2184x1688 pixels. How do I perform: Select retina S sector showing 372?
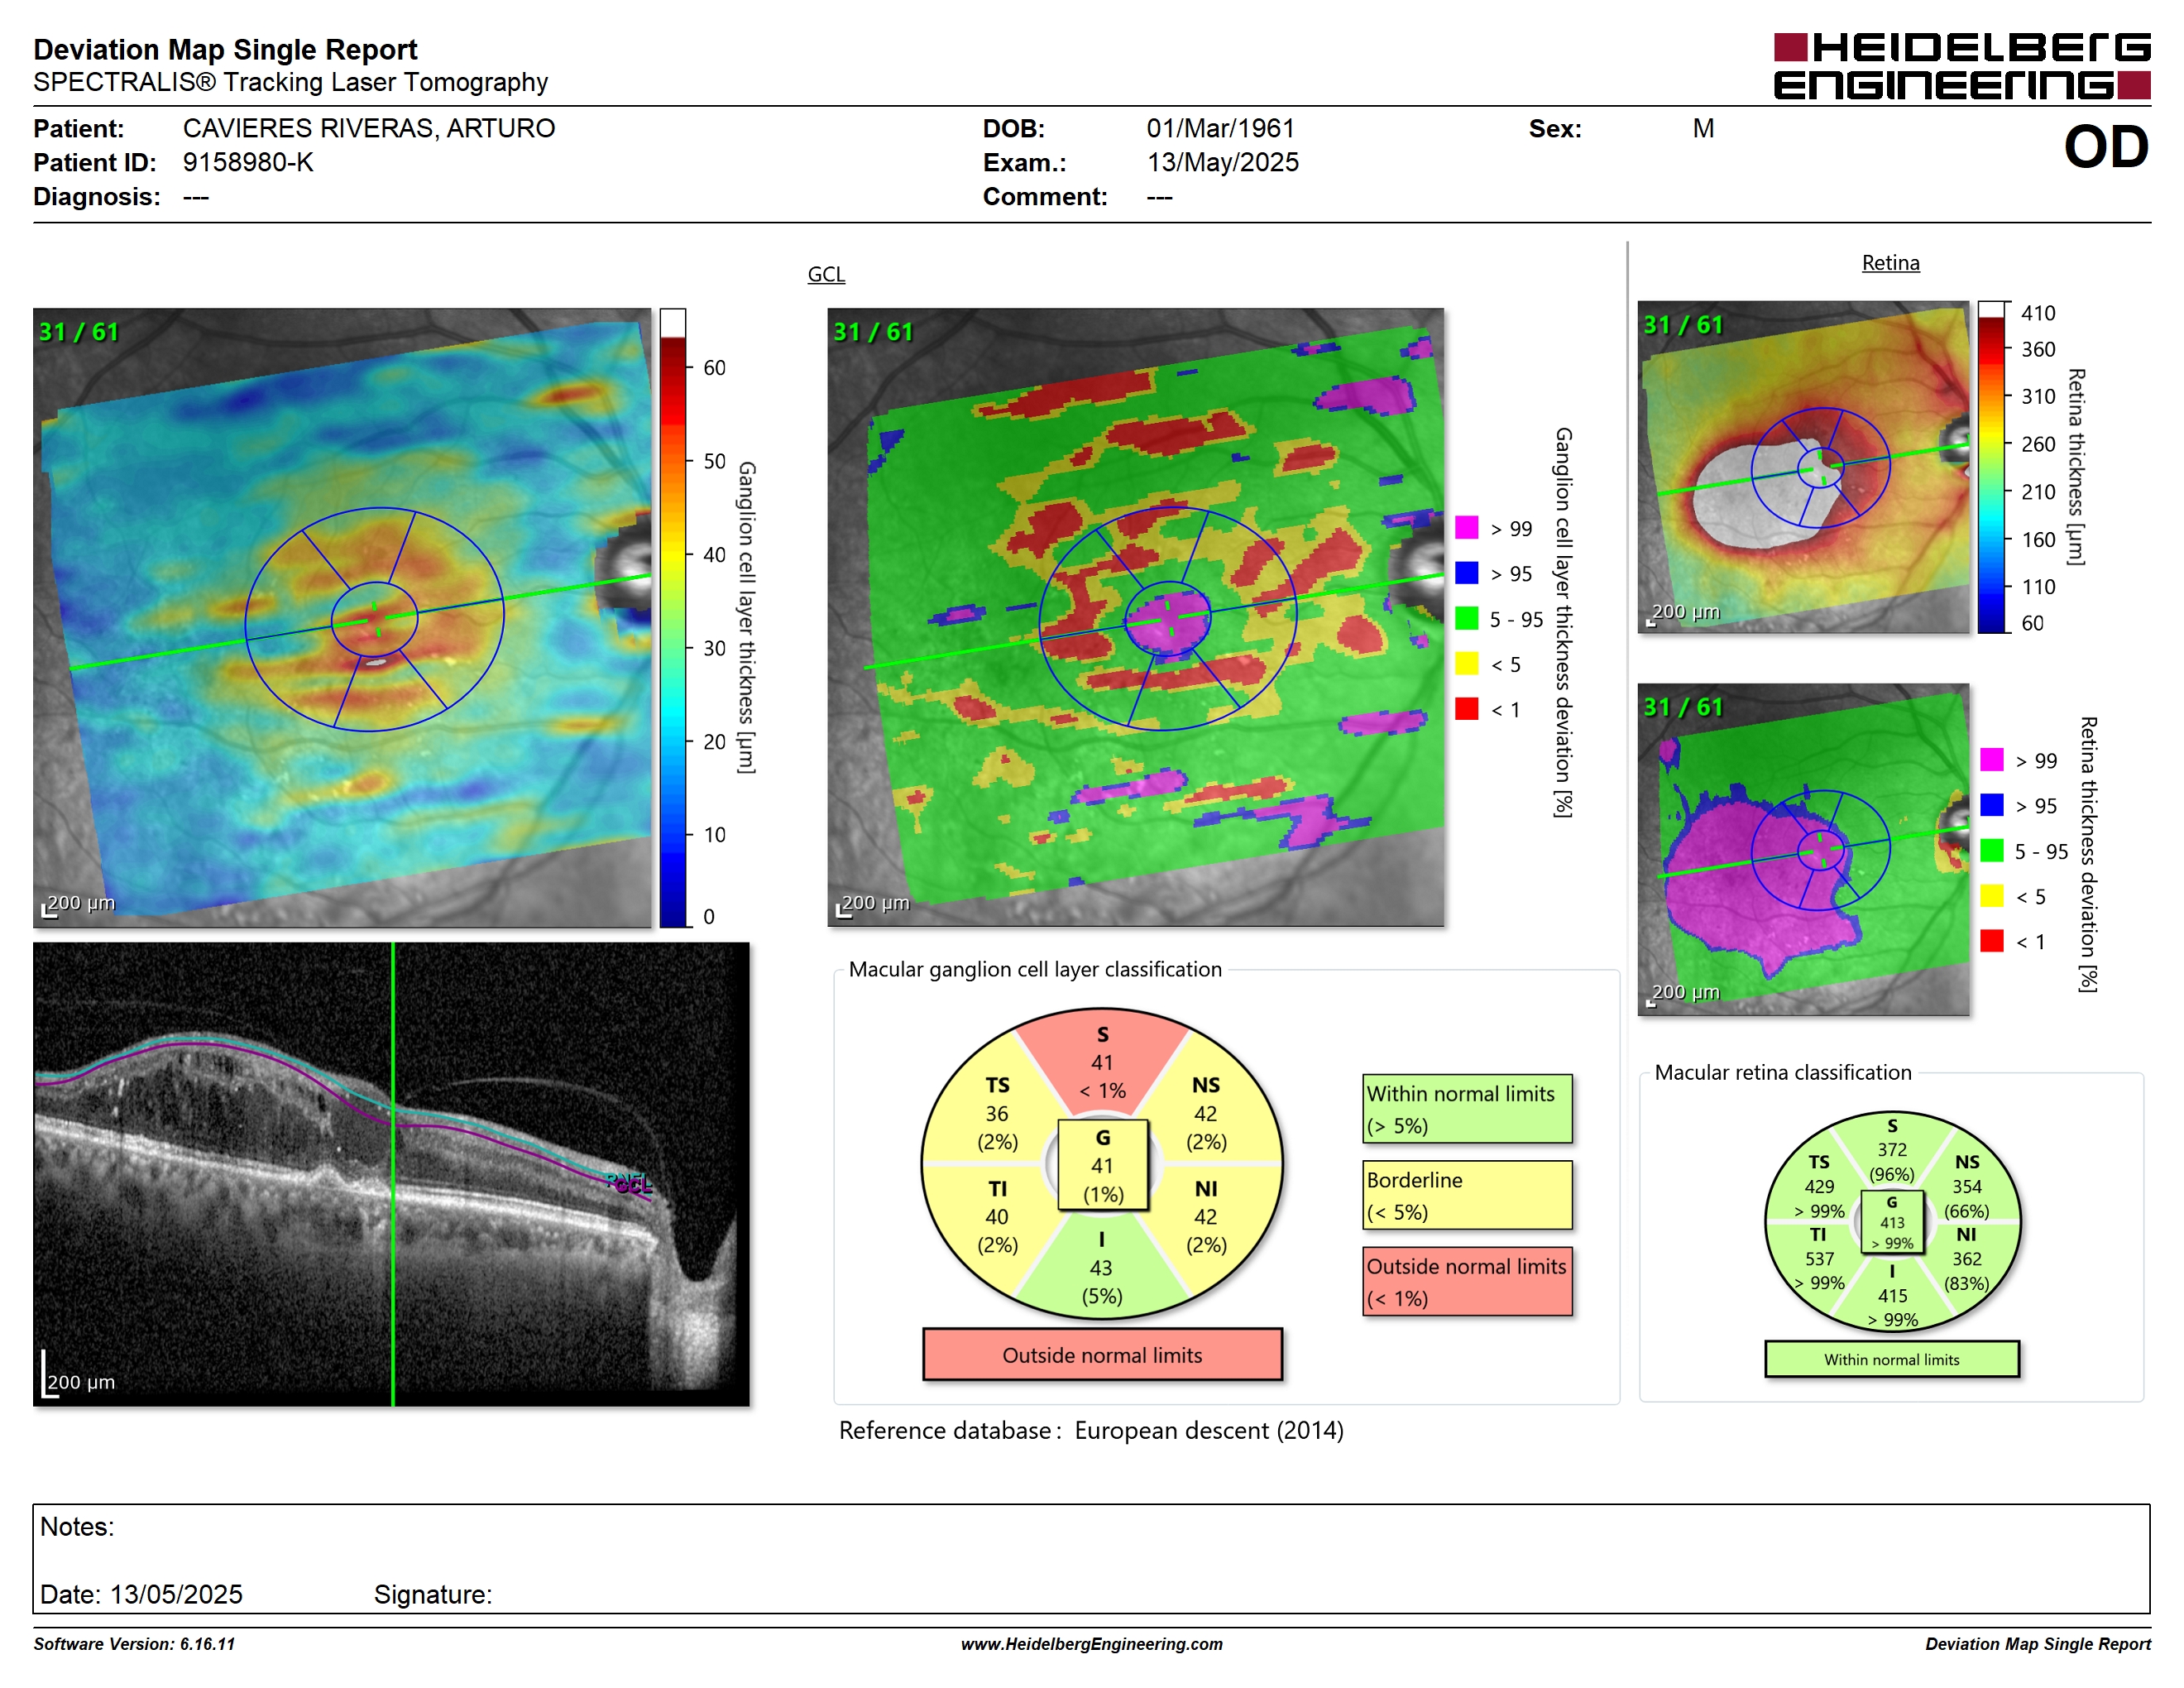1892,1150
